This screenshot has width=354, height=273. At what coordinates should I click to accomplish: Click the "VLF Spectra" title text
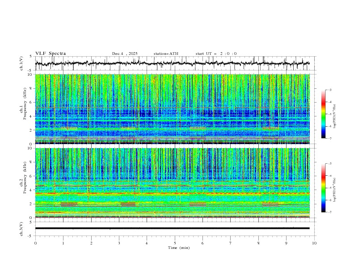coord(51,54)
